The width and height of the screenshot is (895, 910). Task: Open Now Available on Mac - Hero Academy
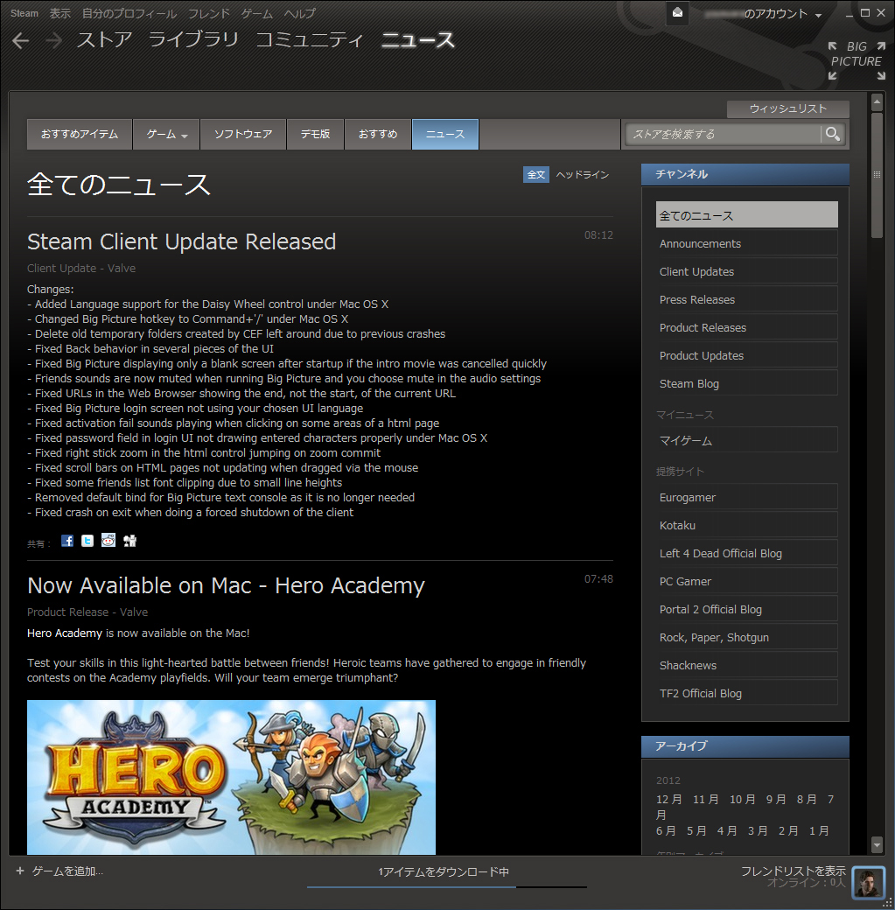226,585
